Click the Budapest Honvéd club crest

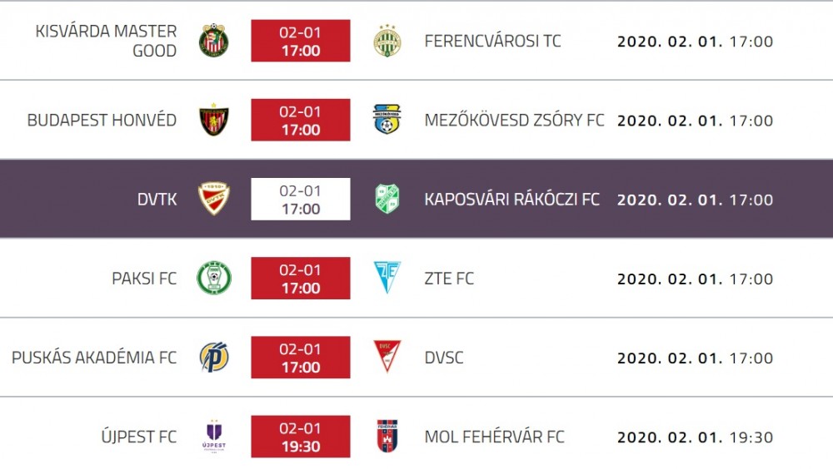[x=213, y=120]
